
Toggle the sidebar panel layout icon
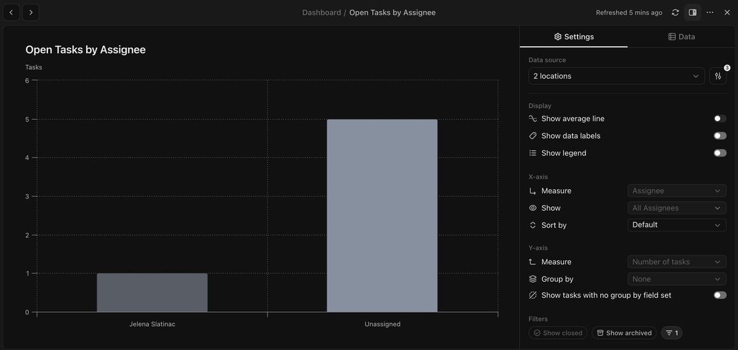[692, 12]
